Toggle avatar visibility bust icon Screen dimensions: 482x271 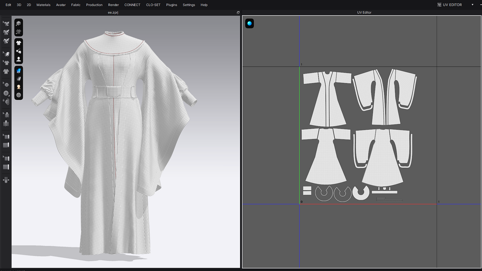(19, 59)
